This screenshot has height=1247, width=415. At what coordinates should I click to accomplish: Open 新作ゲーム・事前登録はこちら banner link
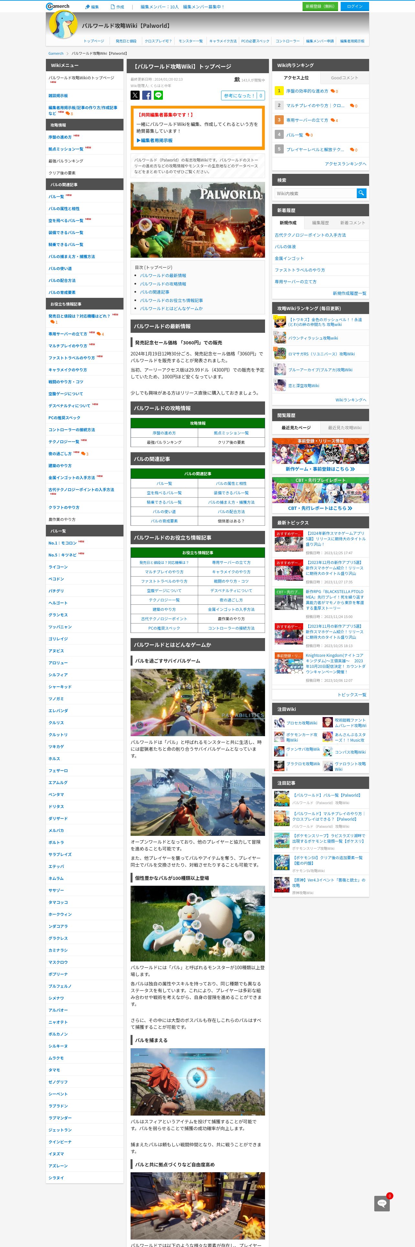(x=320, y=468)
